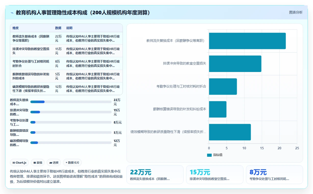Click the 22万元 value in the table

pos(58,38)
